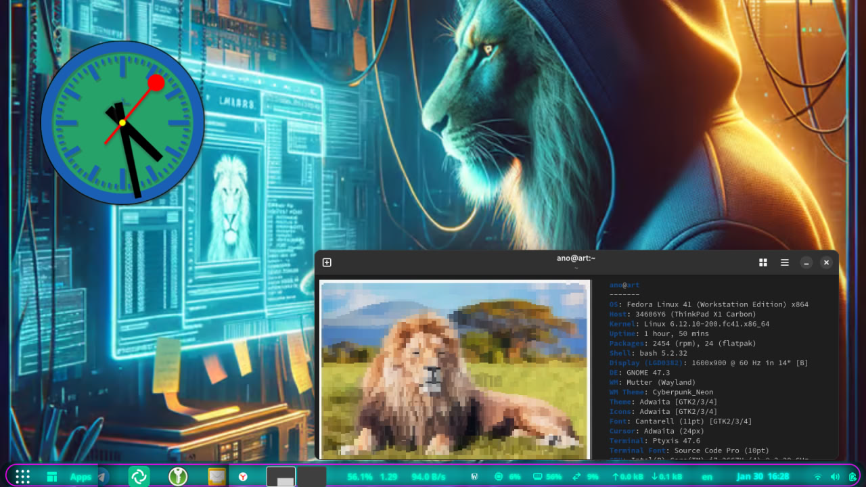Screen dimensions: 866x487
Task: Click the download speed 0.1 kB indicator
Action: coord(666,477)
